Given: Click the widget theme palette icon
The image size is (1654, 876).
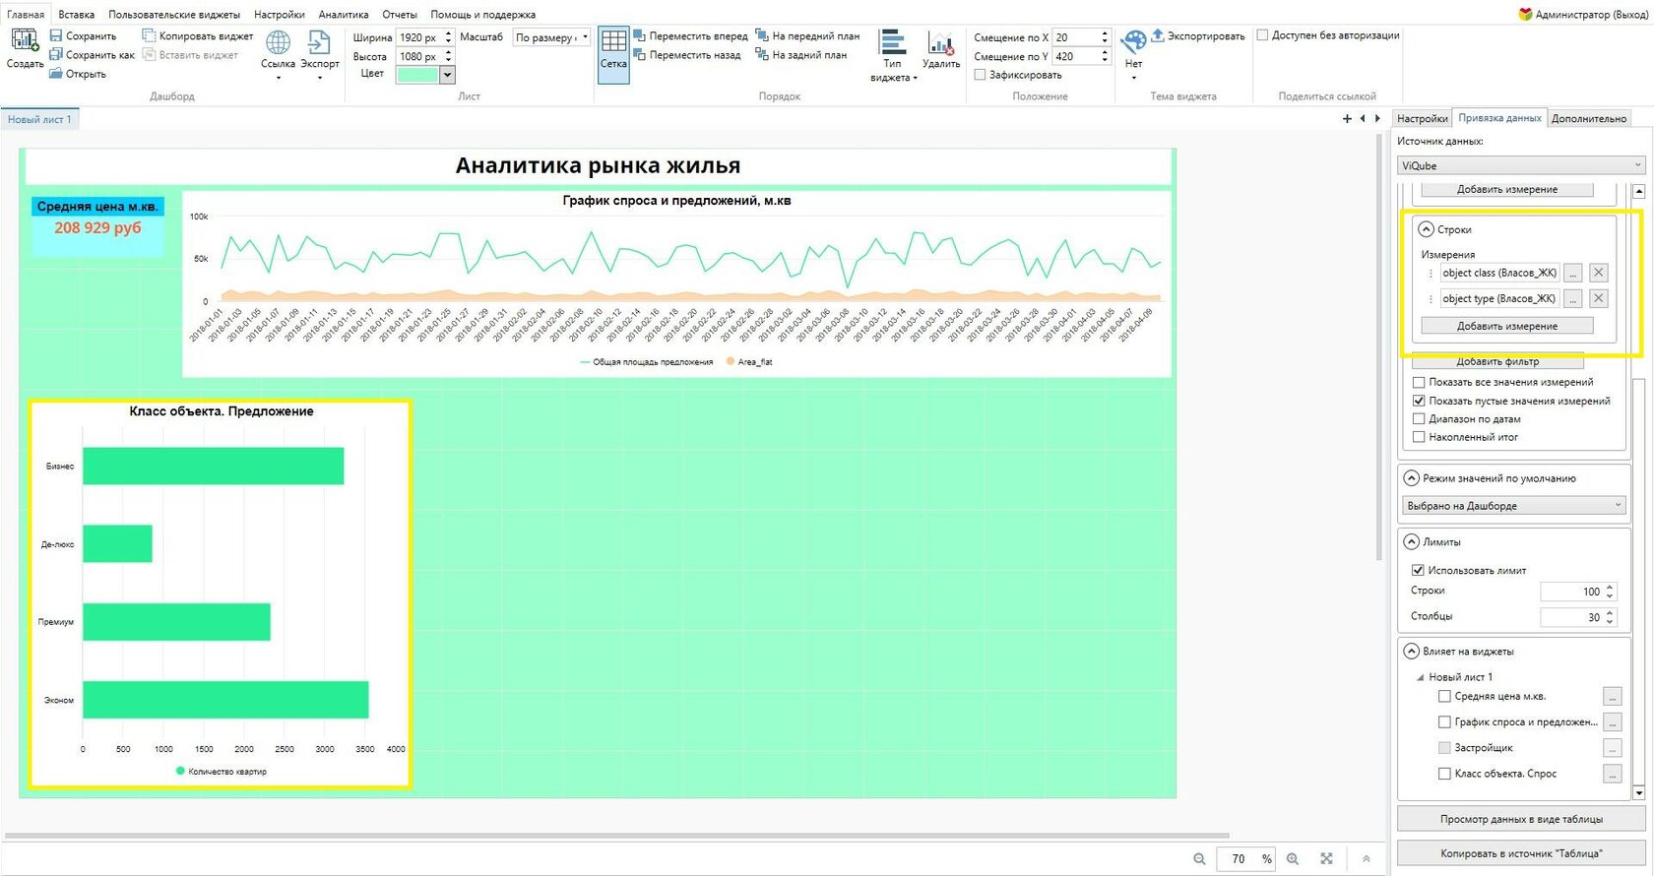Looking at the screenshot, I should 1134,41.
